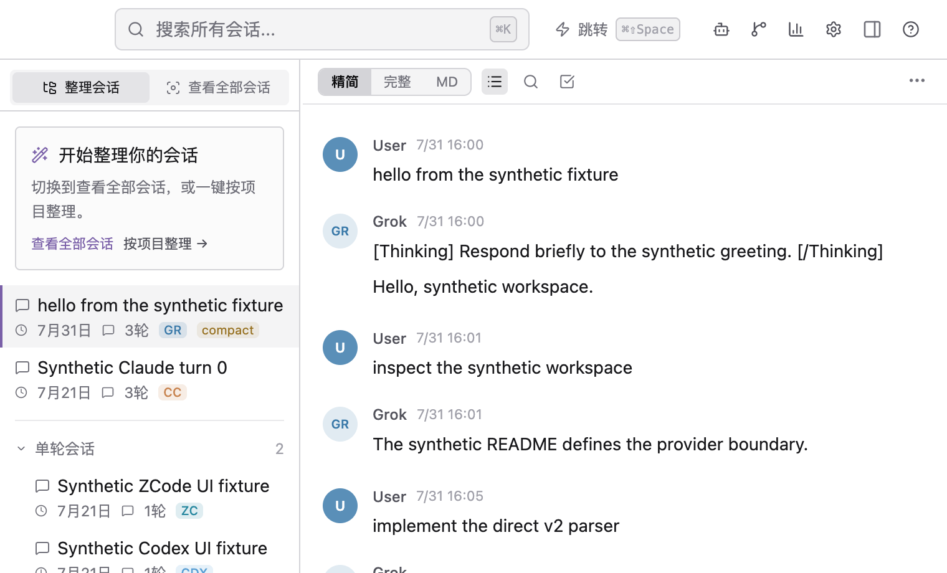Click the 查看全部会话 link in the card
The width and height of the screenshot is (947, 573).
pos(72,244)
